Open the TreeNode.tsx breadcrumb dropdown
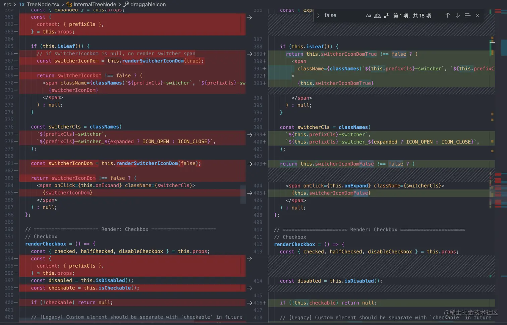Image resolution: width=507 pixels, height=325 pixels. (x=43, y=4)
